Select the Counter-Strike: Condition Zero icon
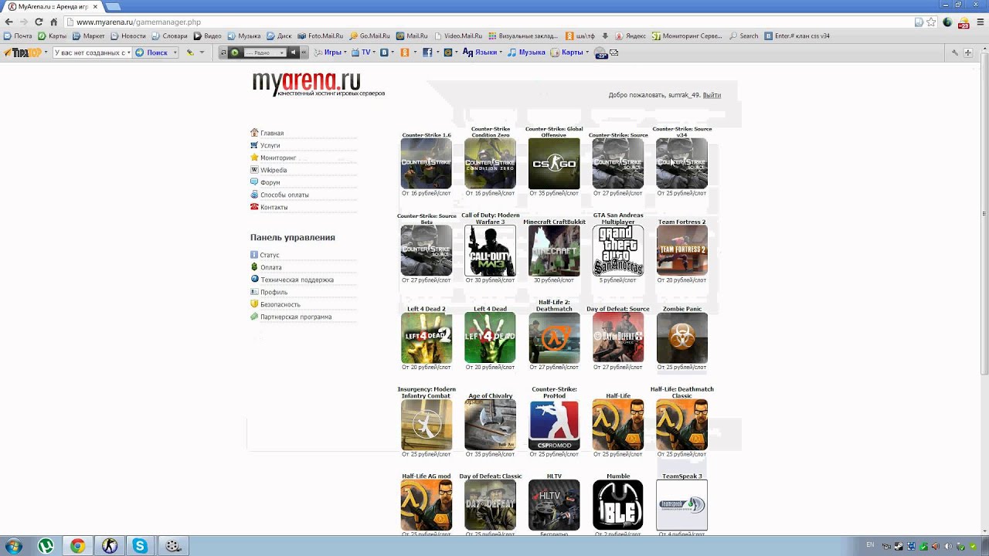This screenshot has width=989, height=556. 490,164
